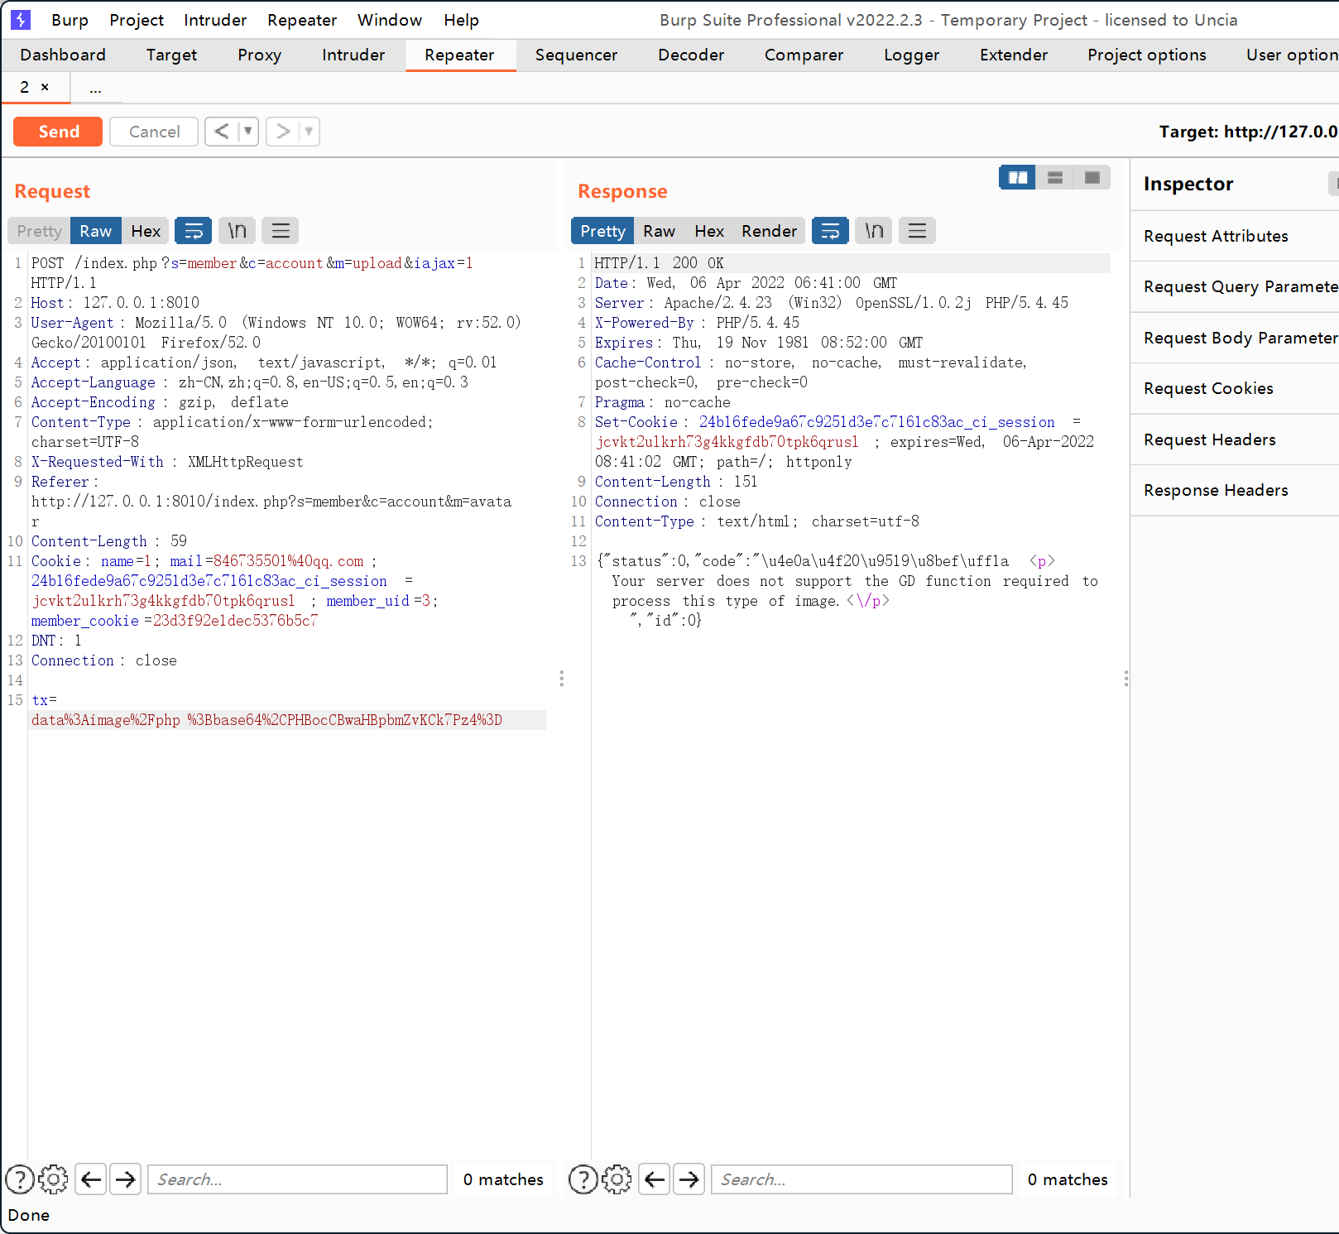
Task: Show non-printable chars \n in Response pane
Action: point(874,231)
